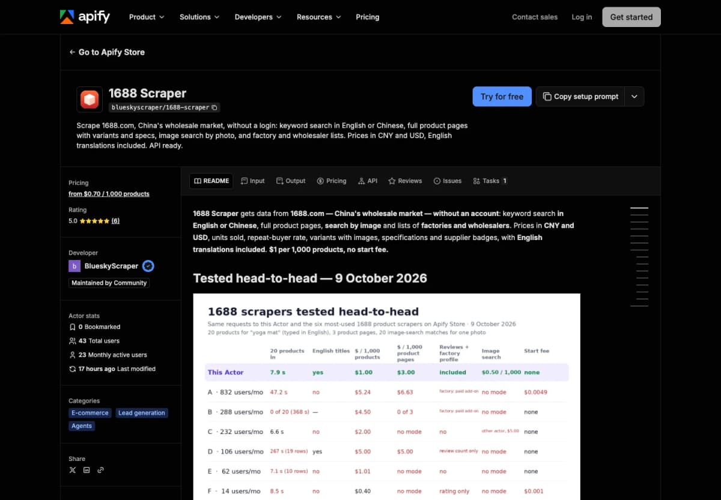Open the API tab
This screenshot has width=721, height=500.
coord(368,181)
